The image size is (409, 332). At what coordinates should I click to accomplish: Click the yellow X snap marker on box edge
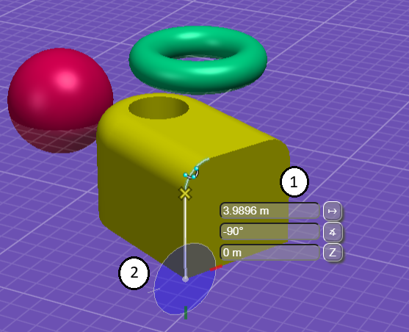click(185, 193)
